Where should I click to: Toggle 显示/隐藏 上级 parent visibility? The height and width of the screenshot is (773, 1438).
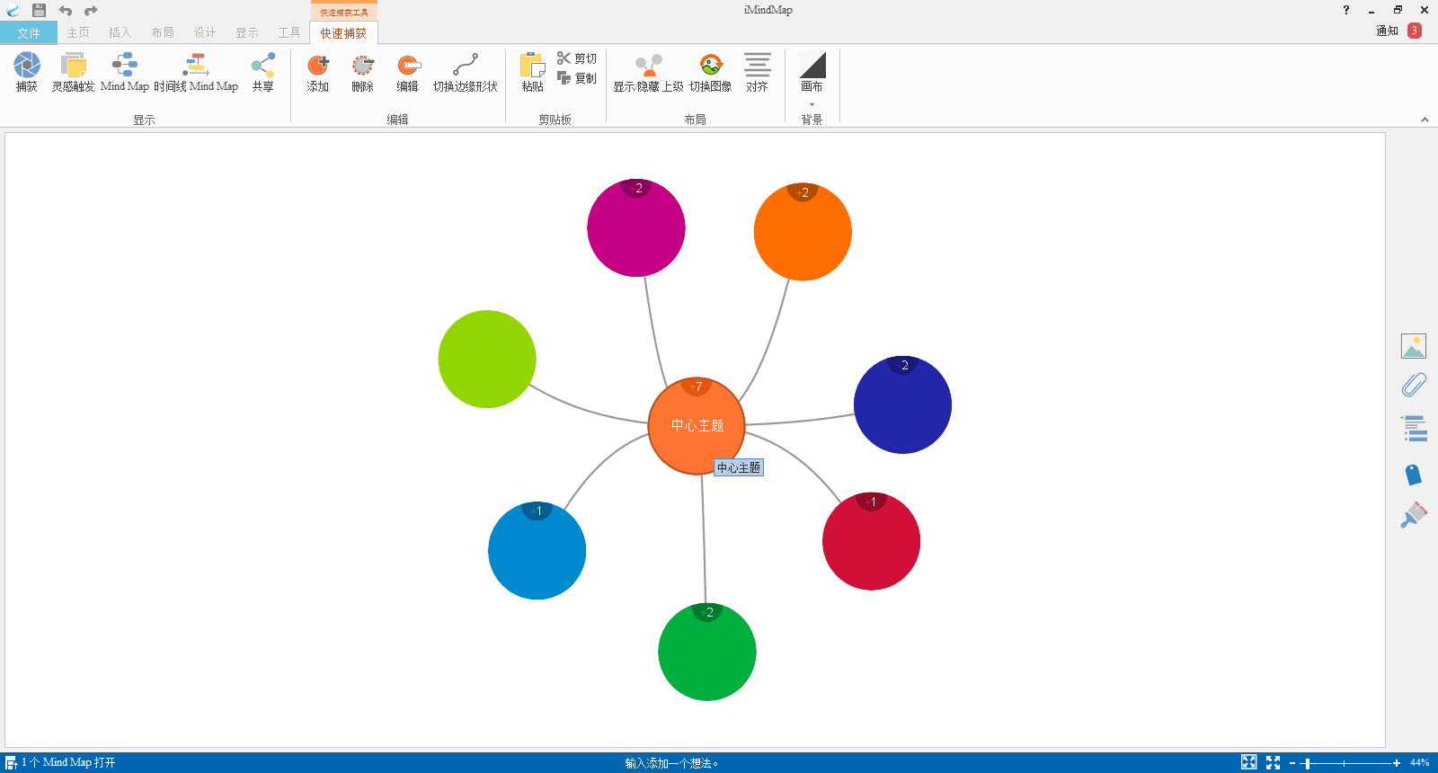click(648, 66)
